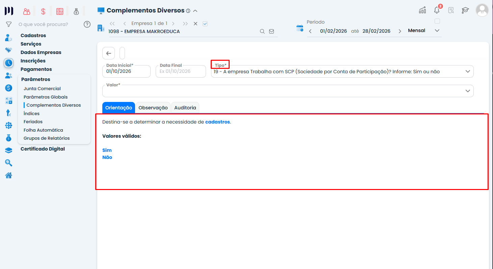This screenshot has width=493, height=269.
Task: Focus the Data Final date field
Action: pos(181,72)
